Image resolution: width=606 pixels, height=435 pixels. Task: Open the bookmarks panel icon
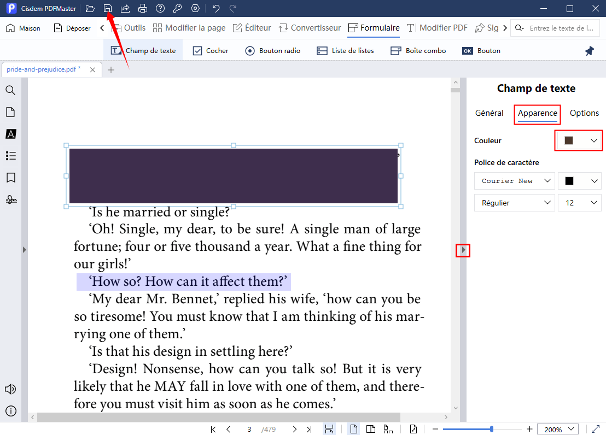click(11, 178)
